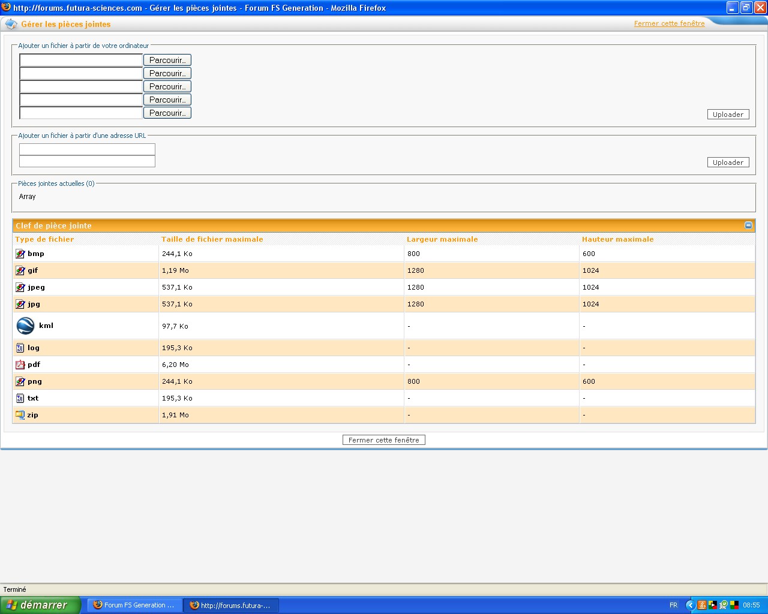This screenshot has height=614, width=768.
Task: Click the first Parcourir button
Action: coord(167,60)
